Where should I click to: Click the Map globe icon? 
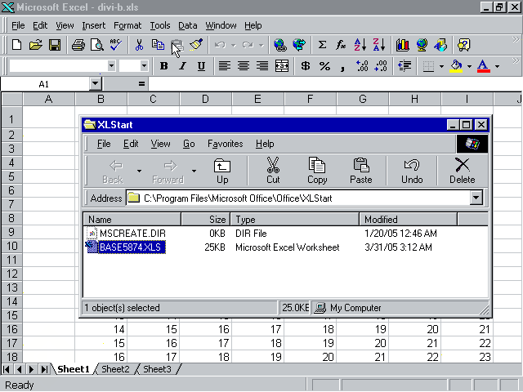422,45
